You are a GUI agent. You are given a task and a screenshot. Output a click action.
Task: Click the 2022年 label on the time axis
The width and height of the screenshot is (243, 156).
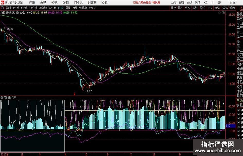(5, 154)
